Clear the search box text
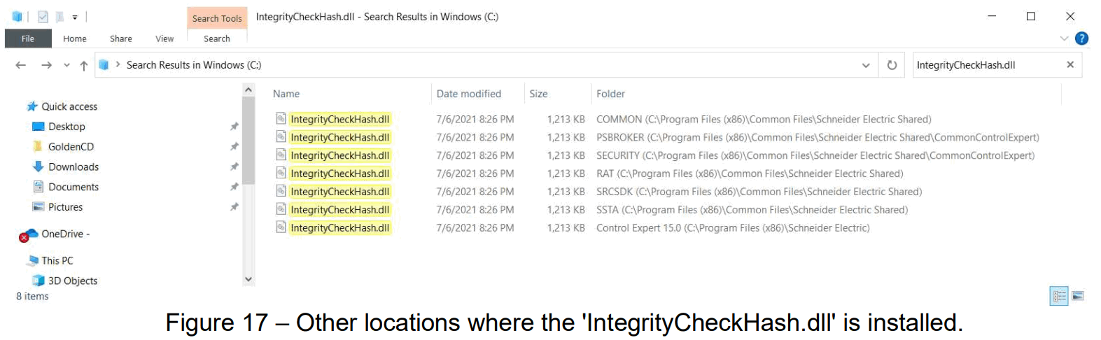 (x=1070, y=65)
